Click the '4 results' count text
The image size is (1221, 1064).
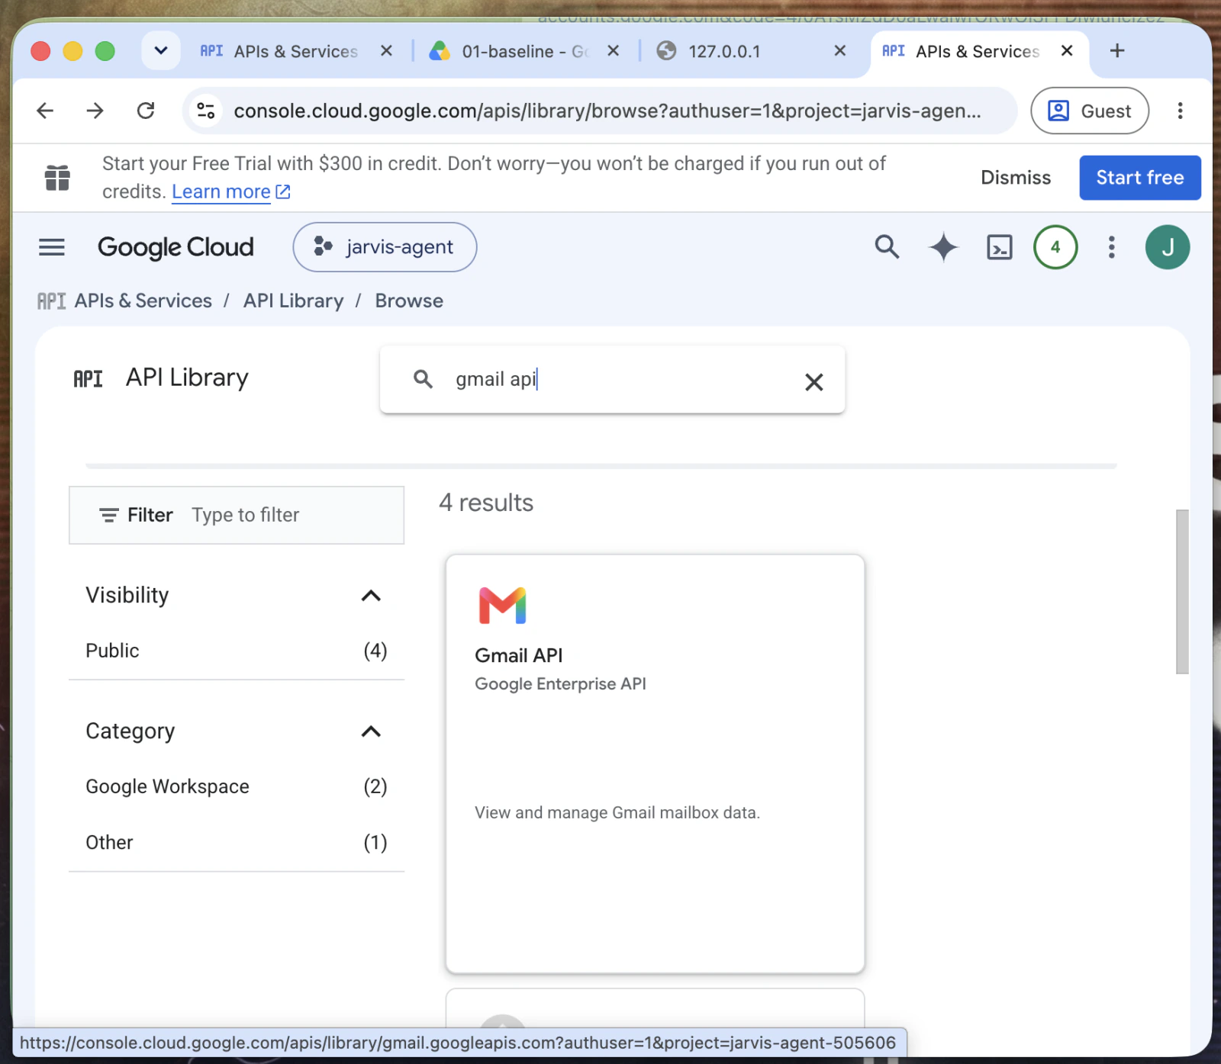pyautogui.click(x=486, y=503)
